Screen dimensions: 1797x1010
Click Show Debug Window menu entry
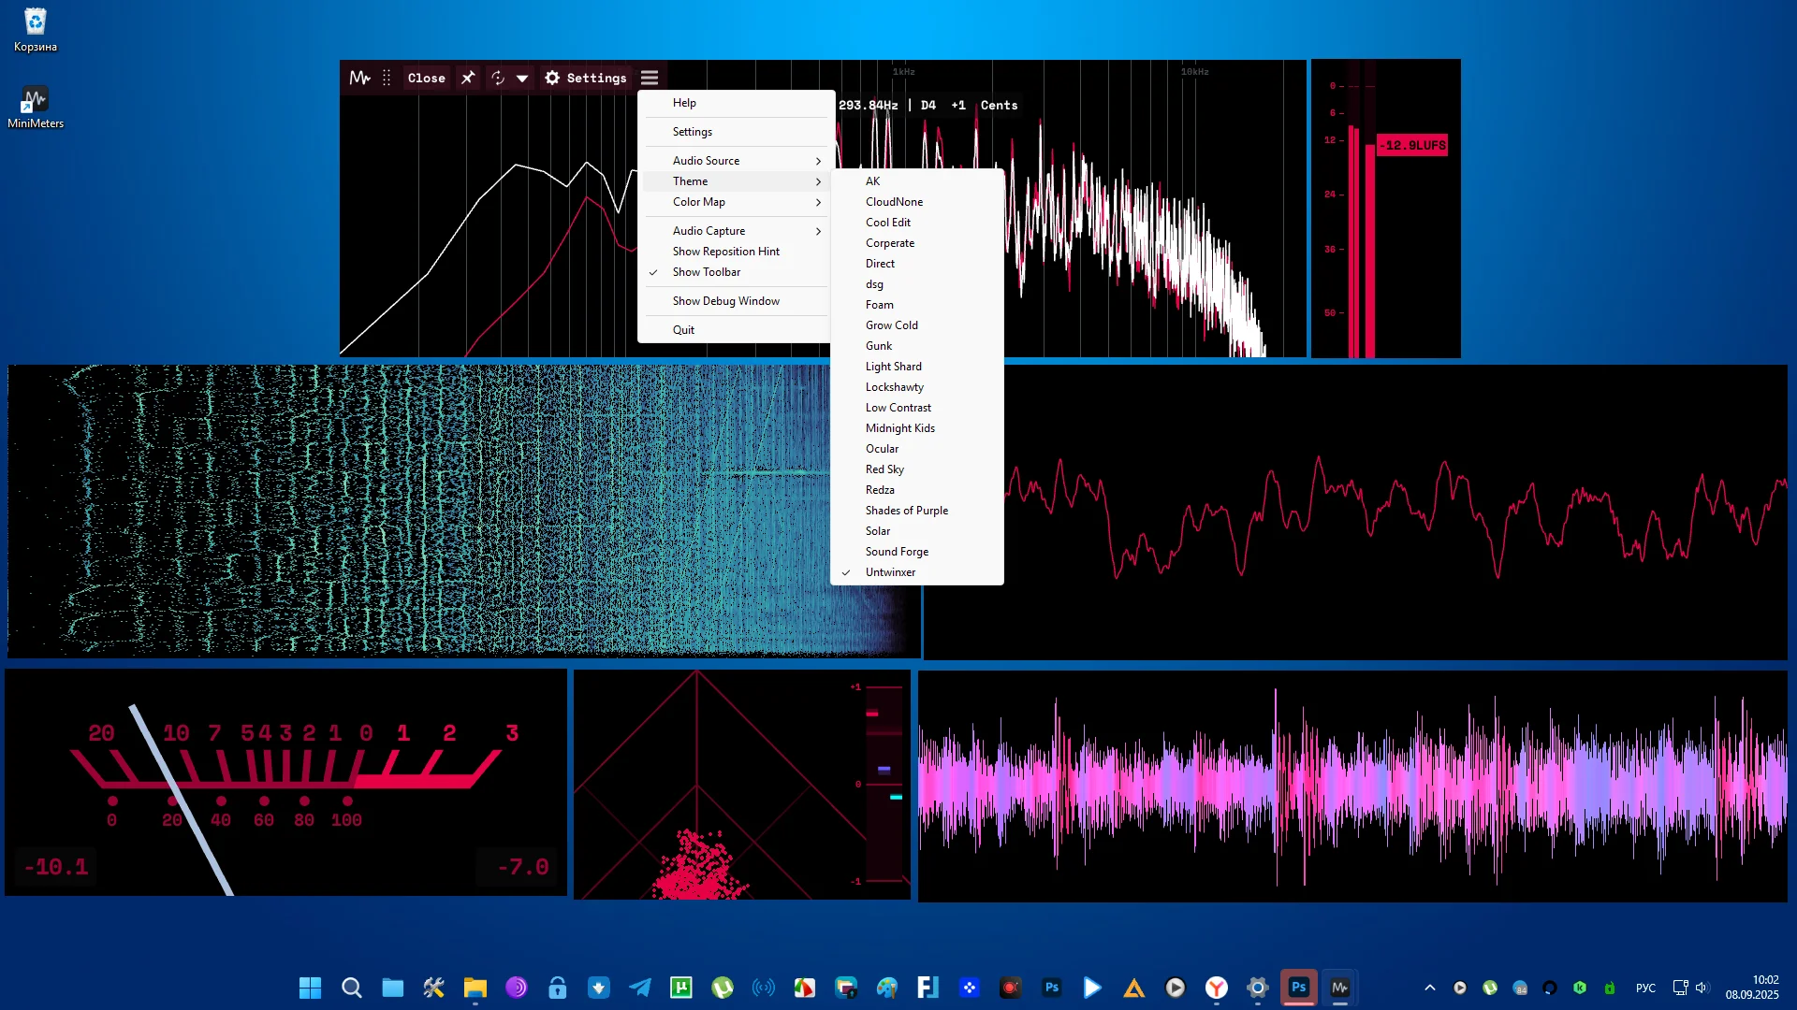point(725,301)
